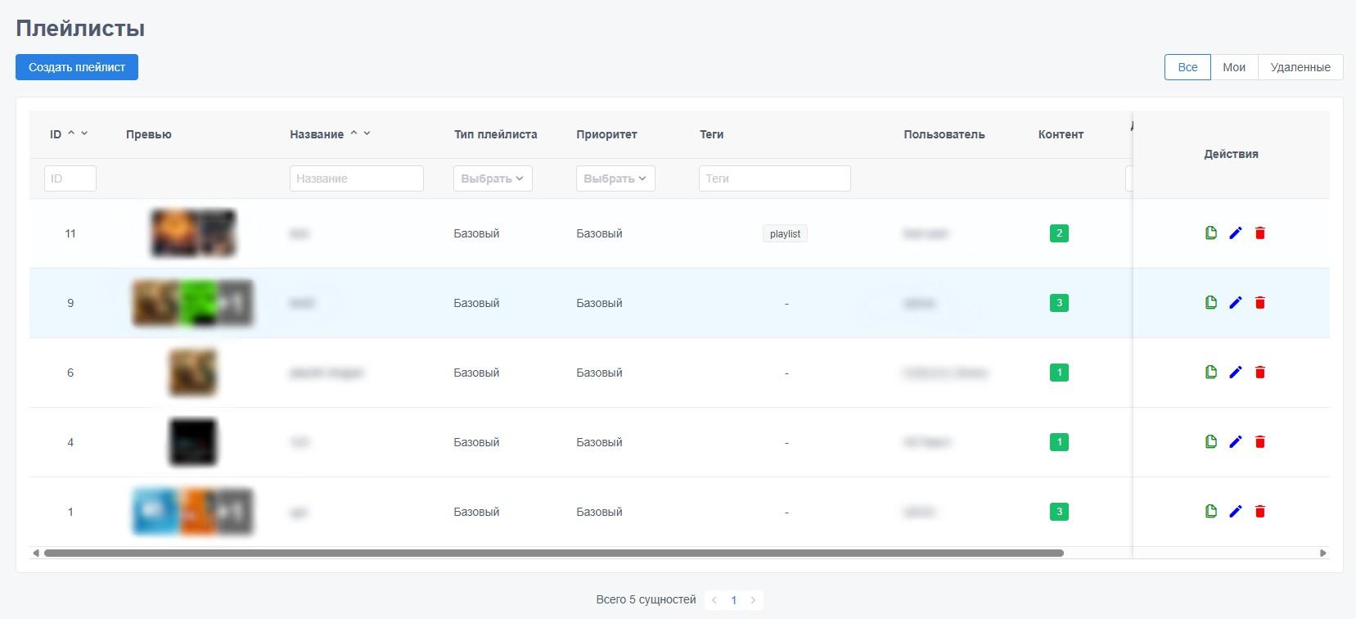
Task: Edit the playlist with ID 6
Action: click(x=1236, y=373)
